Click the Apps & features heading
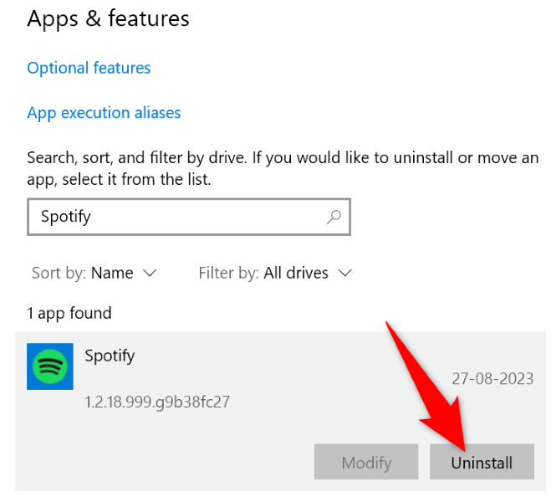The height and width of the screenshot is (502, 556). [108, 18]
